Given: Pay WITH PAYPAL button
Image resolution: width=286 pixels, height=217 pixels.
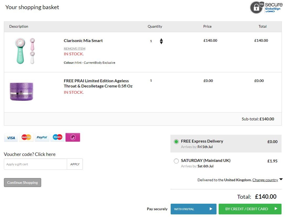Looking at the screenshot, I should [193, 209].
